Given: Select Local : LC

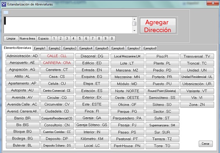Looking at the screenshot, I should [x=92, y=146].
